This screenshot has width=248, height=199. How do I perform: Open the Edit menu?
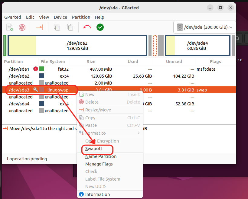click(x=30, y=17)
